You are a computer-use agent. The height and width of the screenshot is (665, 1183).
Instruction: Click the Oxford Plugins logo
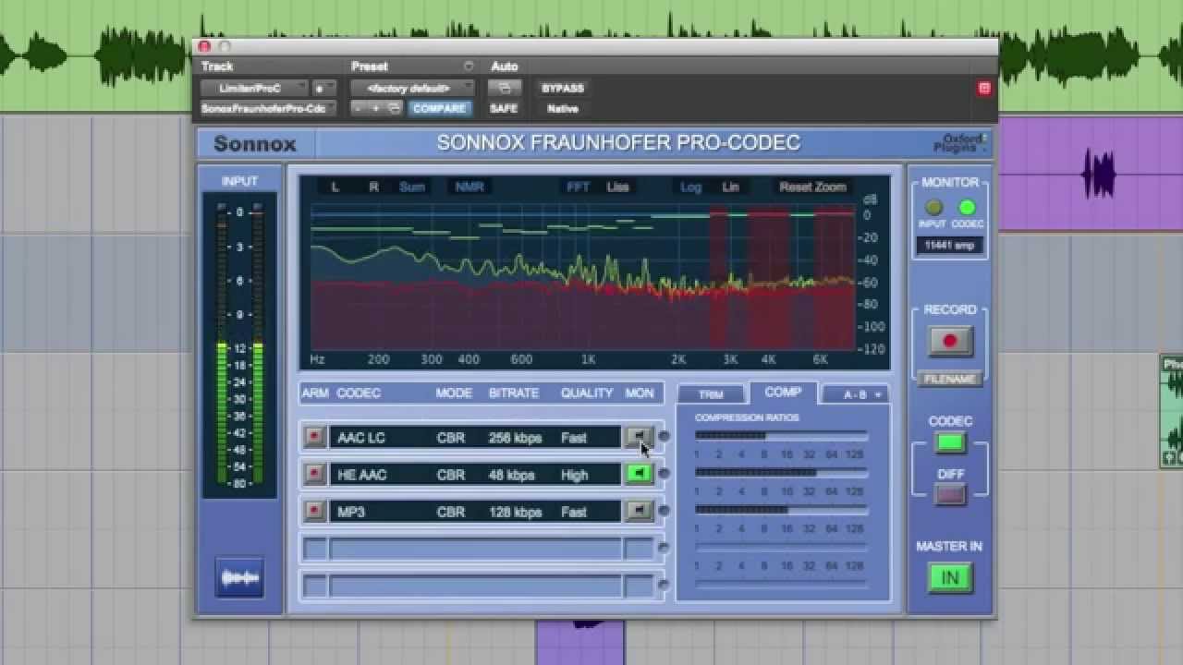(x=960, y=143)
